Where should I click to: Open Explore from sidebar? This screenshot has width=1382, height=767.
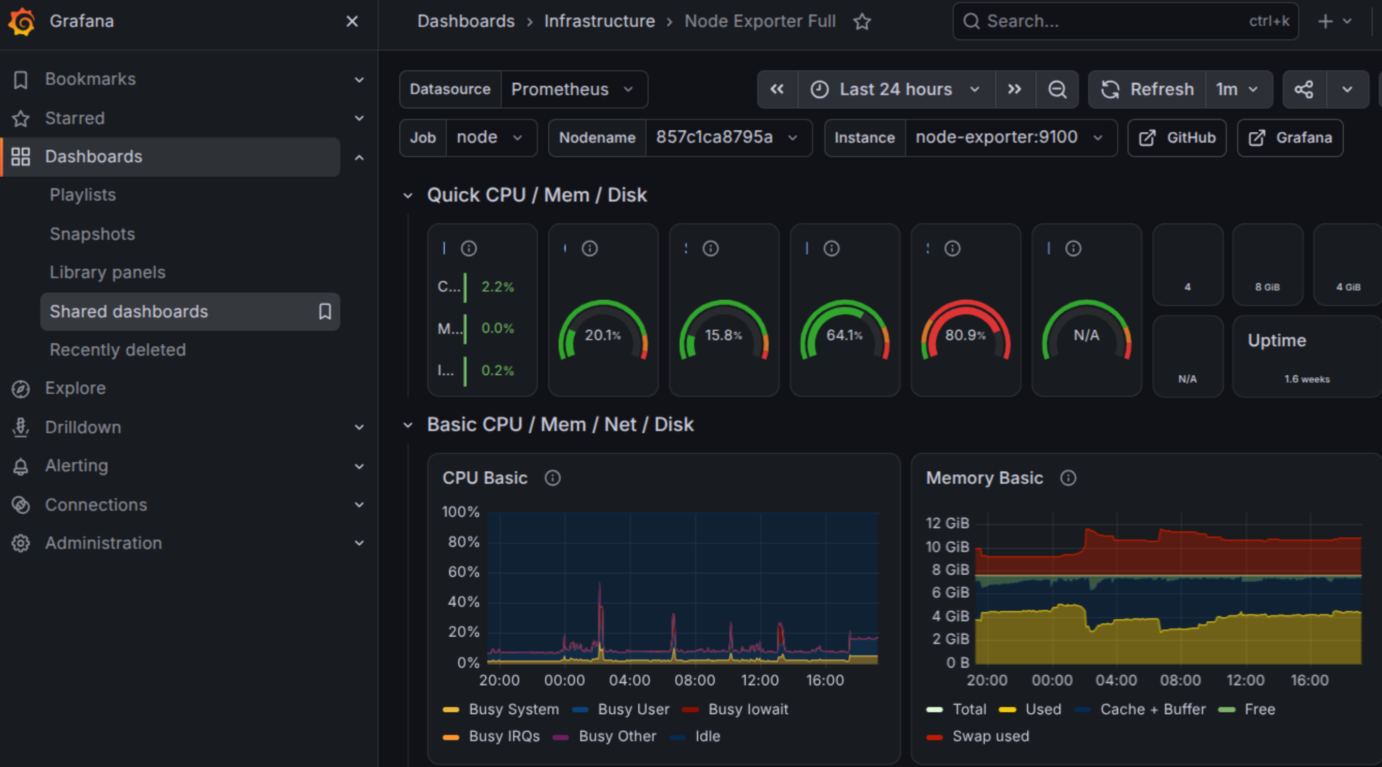pos(75,388)
